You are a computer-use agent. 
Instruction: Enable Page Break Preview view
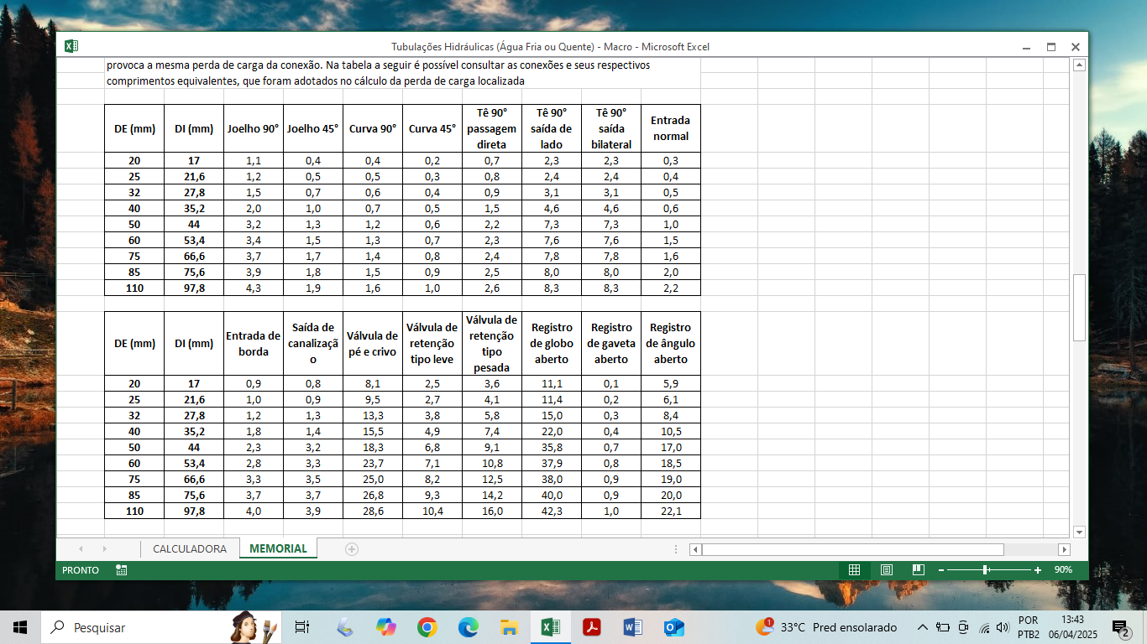(x=919, y=570)
